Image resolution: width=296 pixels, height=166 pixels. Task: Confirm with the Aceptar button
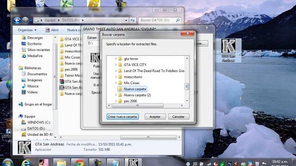[x=155, y=117]
